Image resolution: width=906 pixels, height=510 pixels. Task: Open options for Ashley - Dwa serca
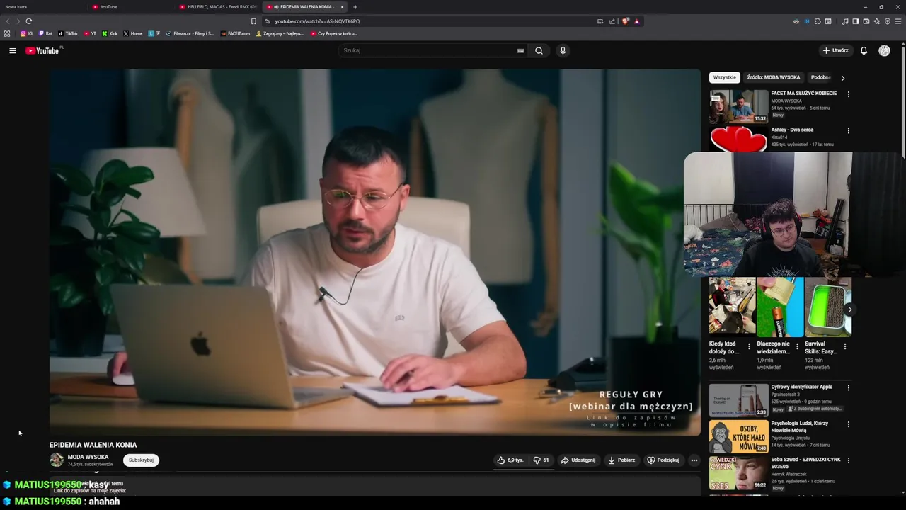click(848, 130)
